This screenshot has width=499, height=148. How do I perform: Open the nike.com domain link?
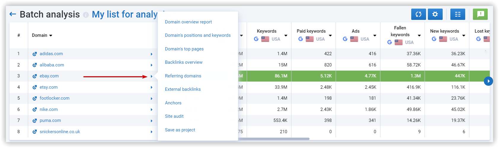(49, 109)
